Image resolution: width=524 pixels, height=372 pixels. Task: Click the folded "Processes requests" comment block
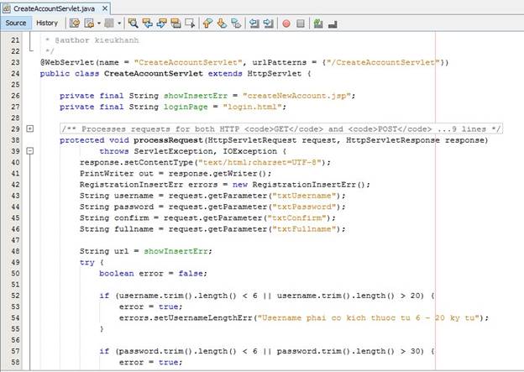281,129
